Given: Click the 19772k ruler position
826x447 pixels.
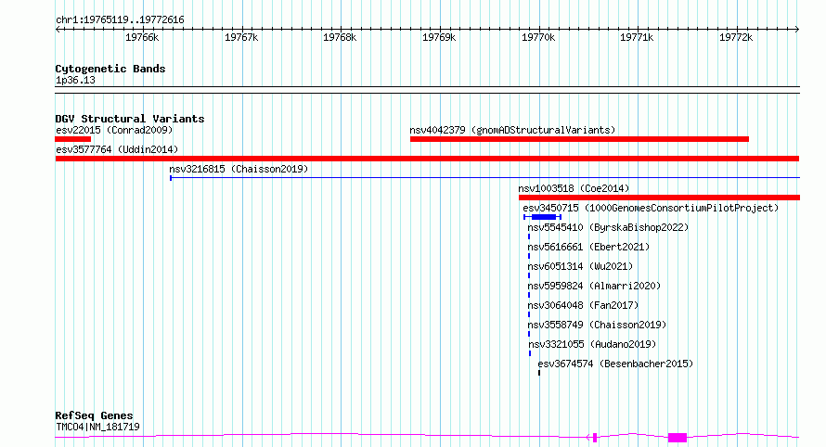Looking at the screenshot, I should click(x=735, y=37).
